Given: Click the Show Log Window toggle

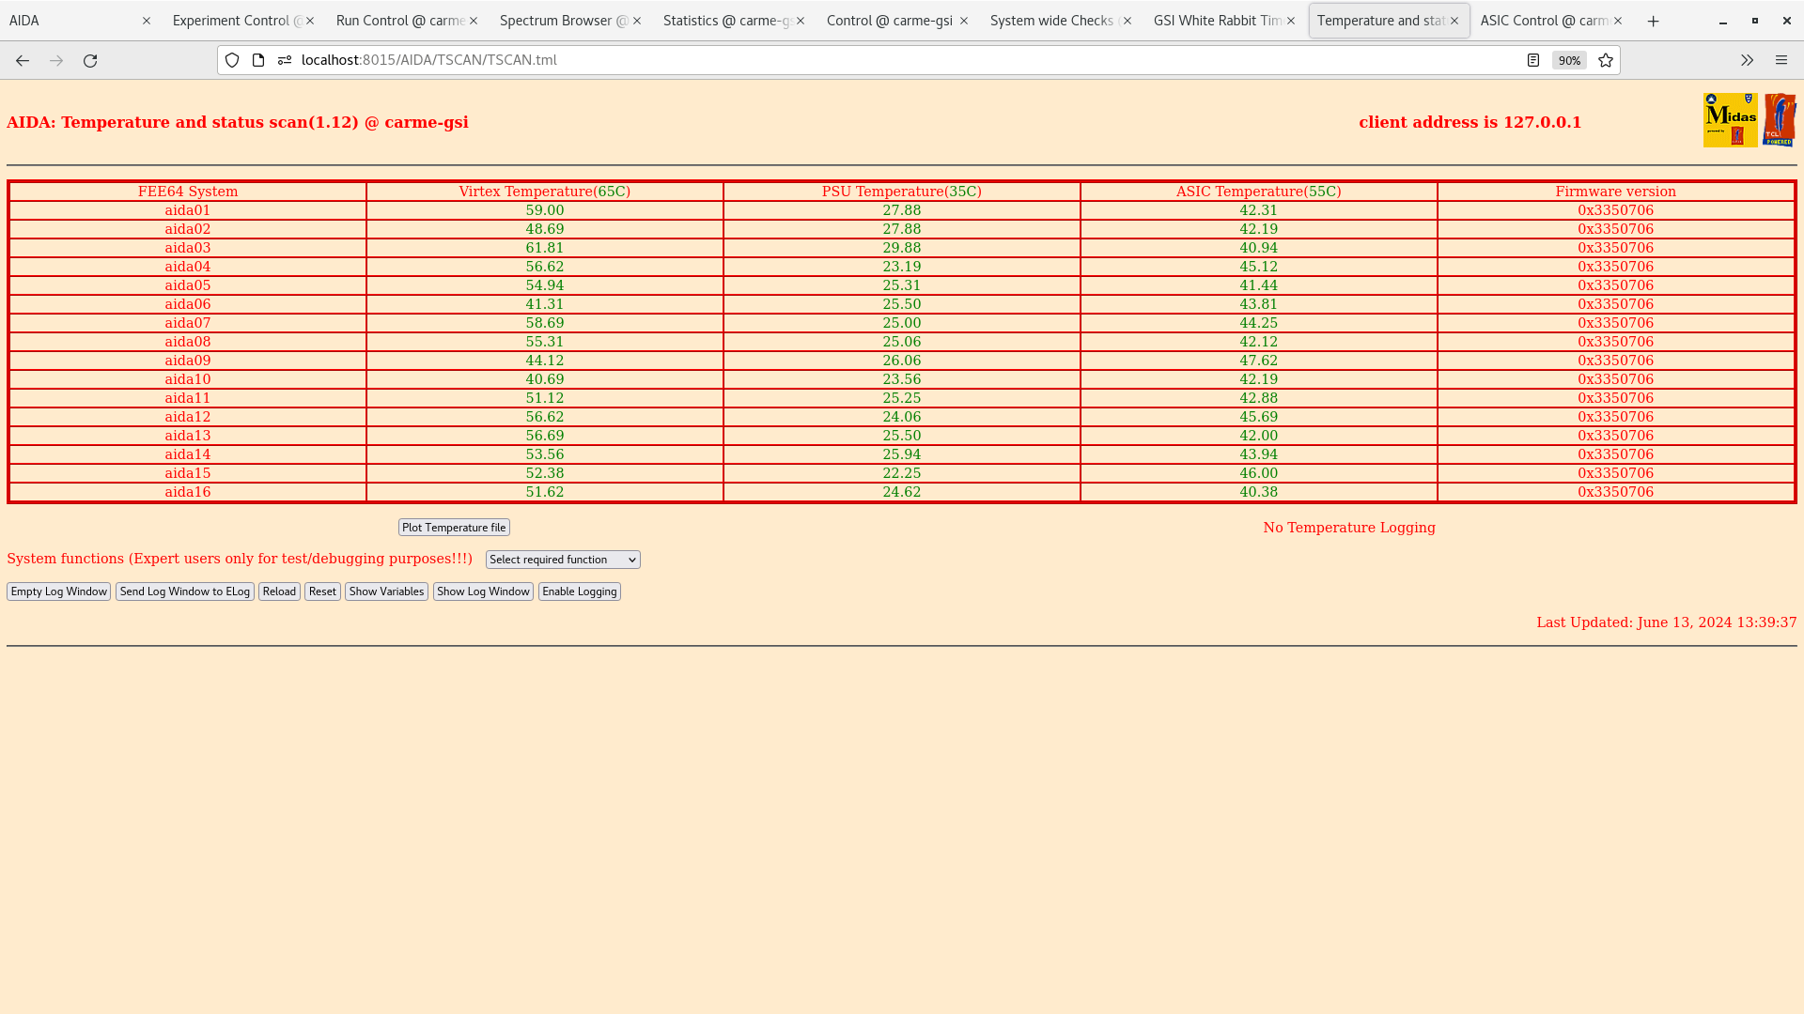Looking at the screenshot, I should point(483,591).
